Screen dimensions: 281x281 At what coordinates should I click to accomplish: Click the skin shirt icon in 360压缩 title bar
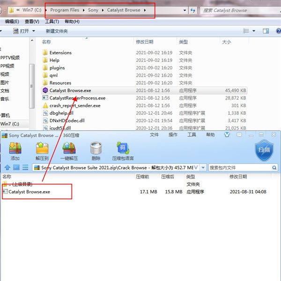click(x=227, y=134)
